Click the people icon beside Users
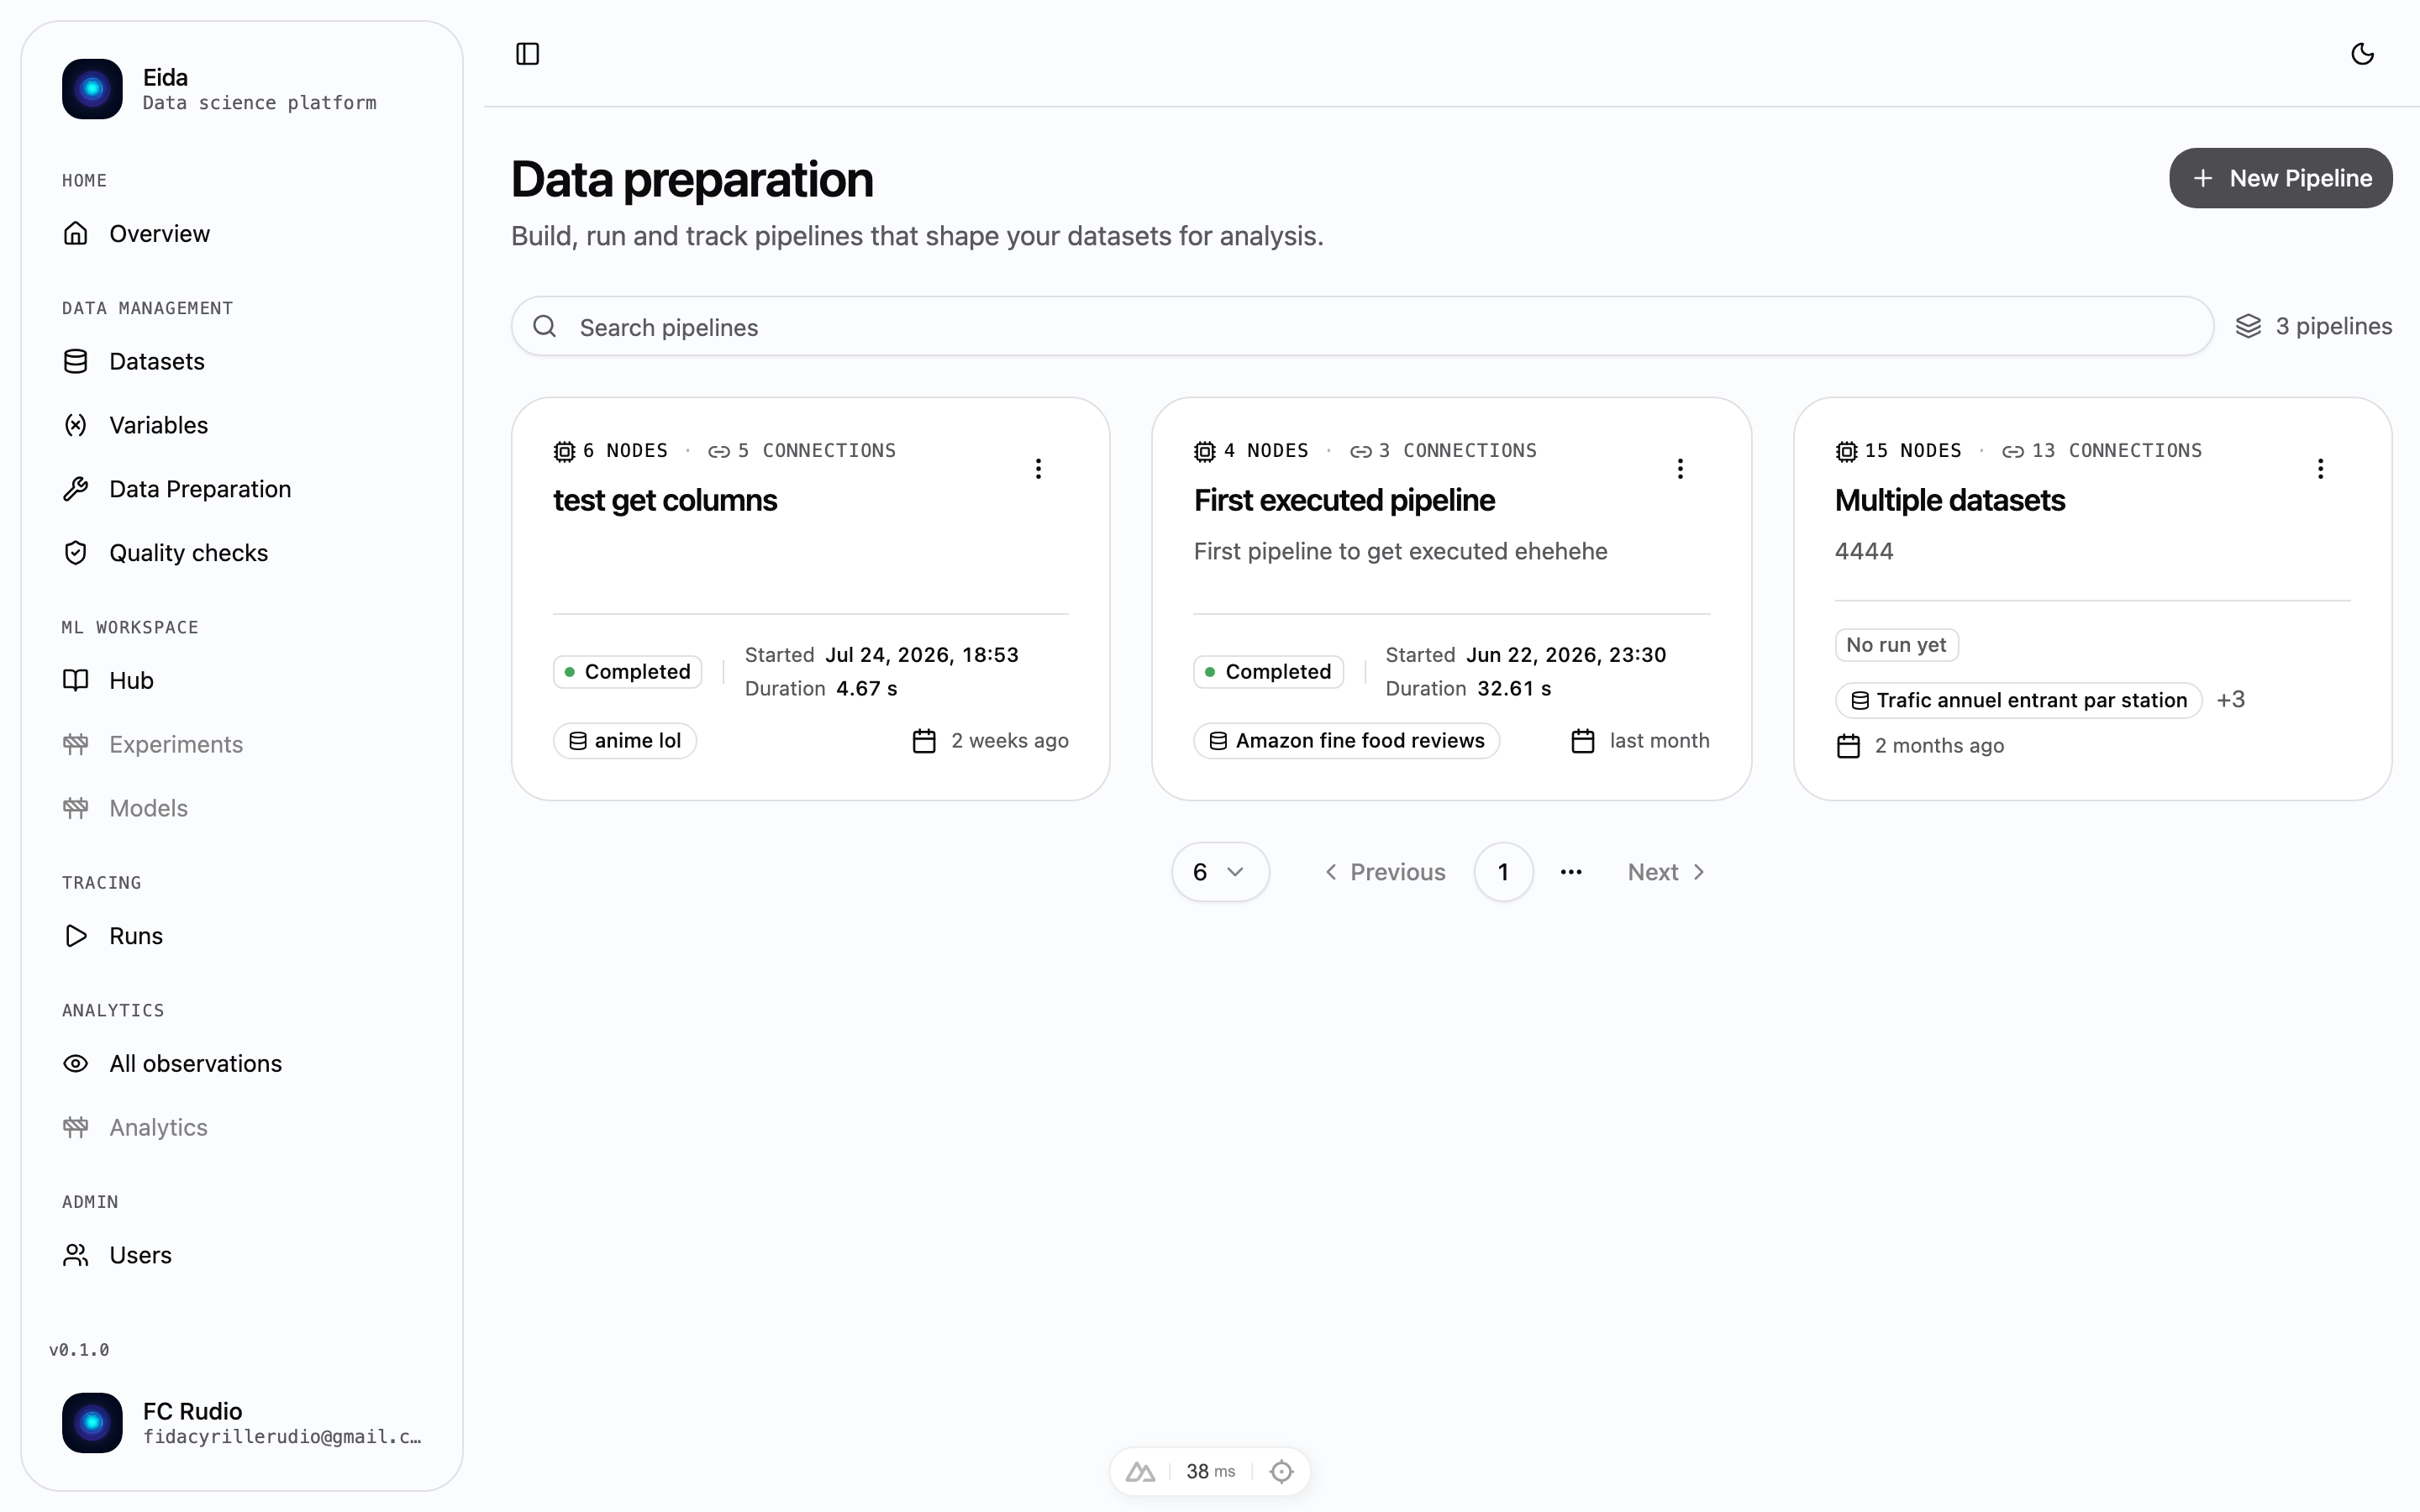2420x1512 pixels. (x=76, y=1255)
